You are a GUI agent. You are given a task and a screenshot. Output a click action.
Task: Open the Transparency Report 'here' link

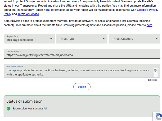(47, 10)
